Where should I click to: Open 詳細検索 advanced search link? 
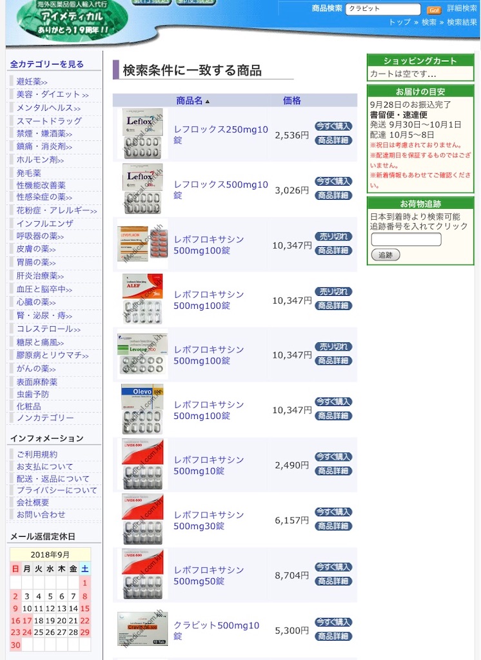[462, 8]
